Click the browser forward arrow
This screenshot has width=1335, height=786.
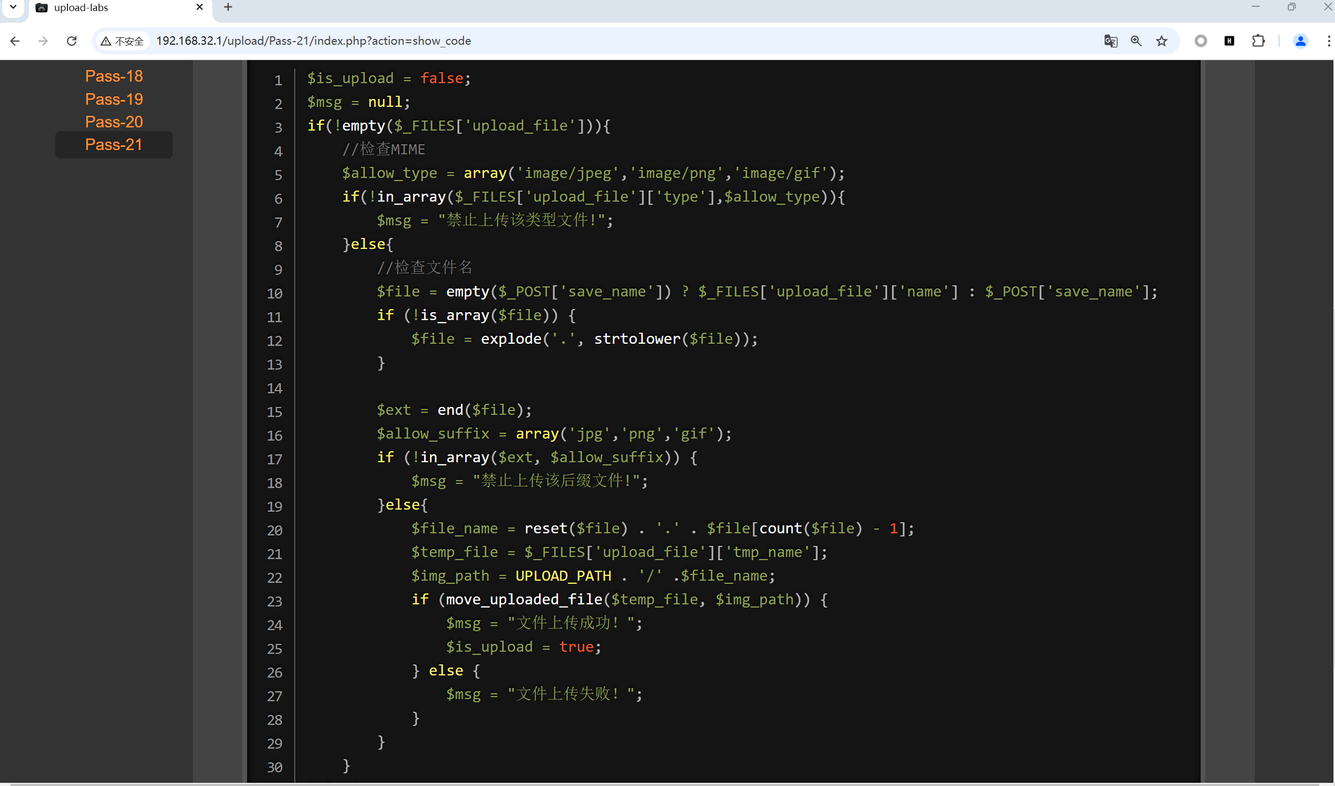[43, 41]
